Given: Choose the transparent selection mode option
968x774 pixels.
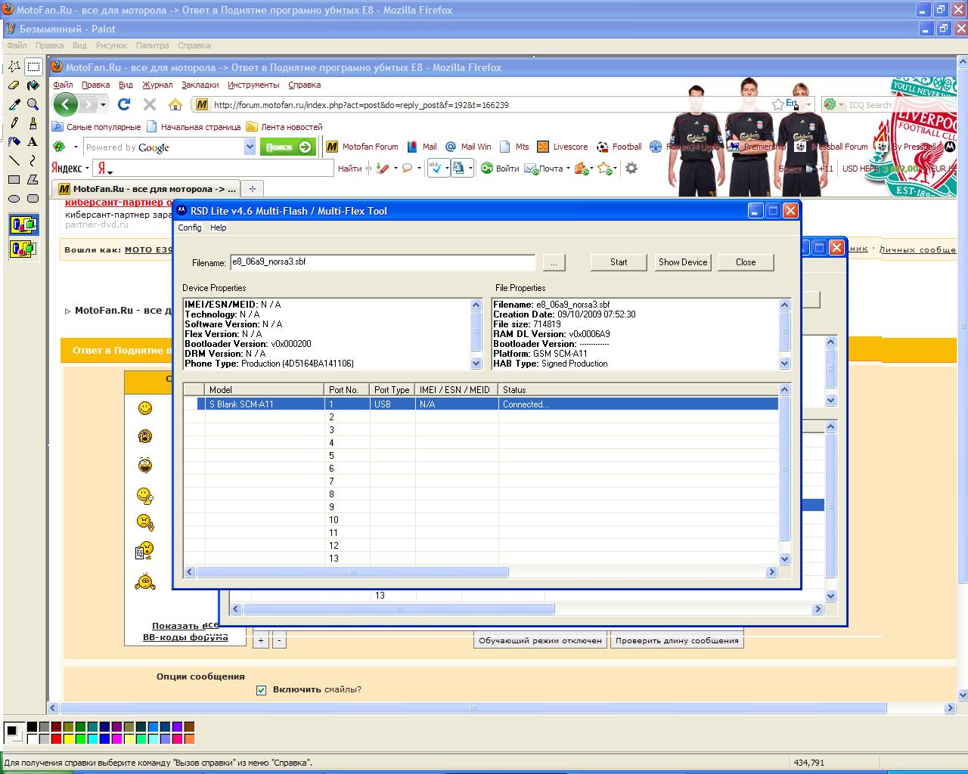Looking at the screenshot, I should [x=23, y=248].
